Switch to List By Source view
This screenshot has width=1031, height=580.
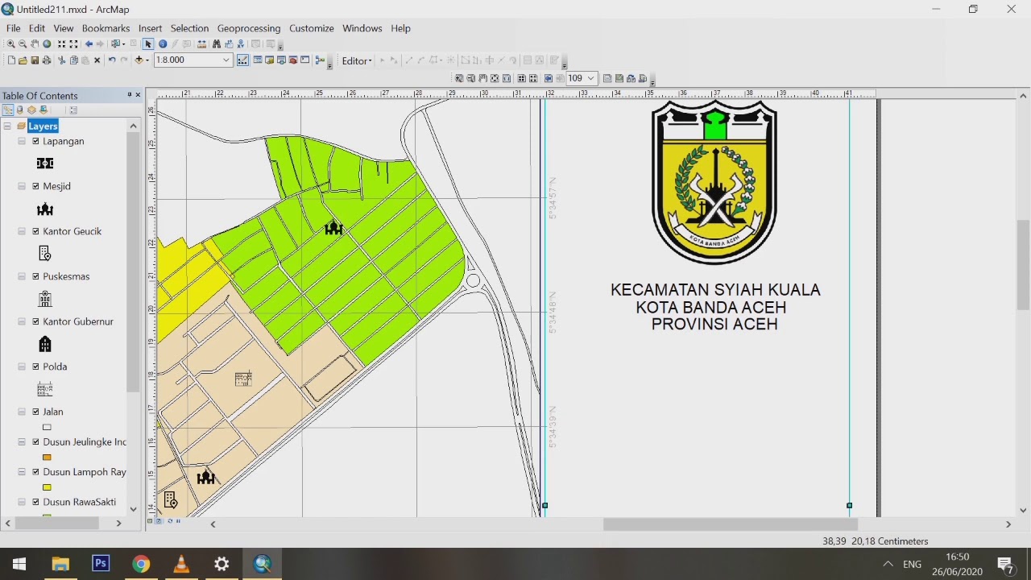19,110
